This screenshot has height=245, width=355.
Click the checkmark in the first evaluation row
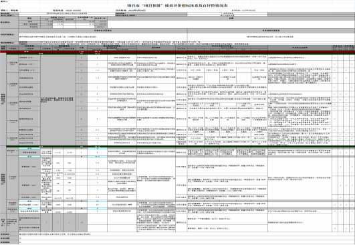click(x=335, y=58)
